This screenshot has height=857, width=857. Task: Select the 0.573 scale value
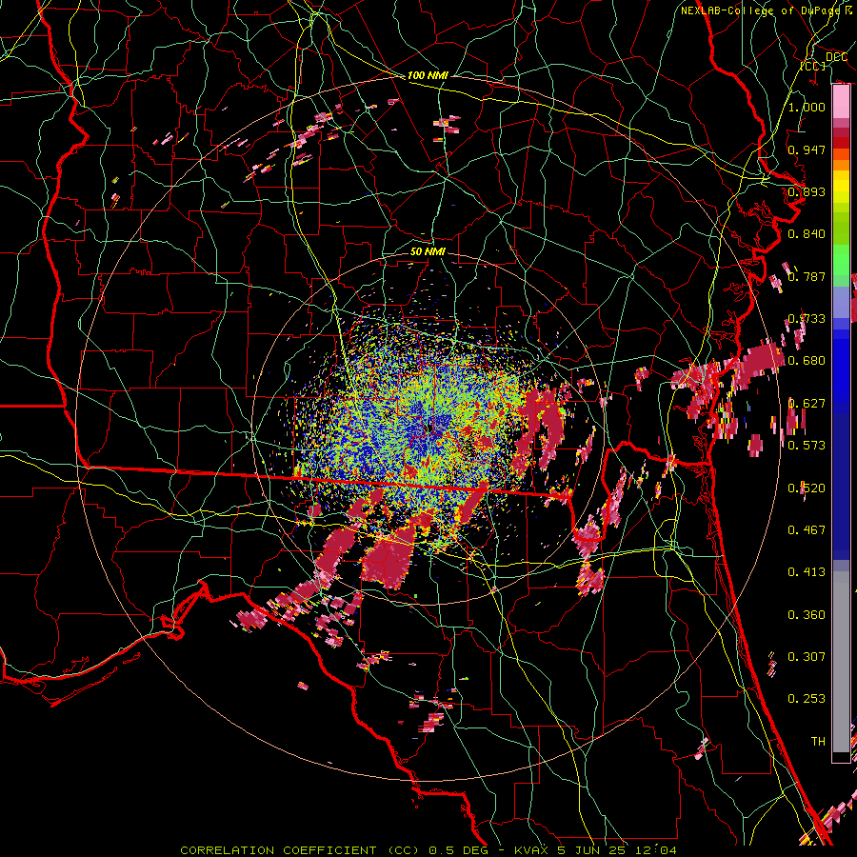click(807, 446)
